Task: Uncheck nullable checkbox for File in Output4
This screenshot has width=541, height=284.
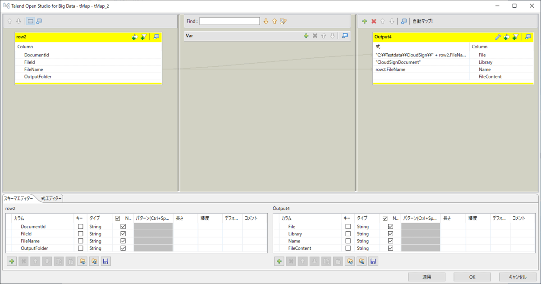Action: (x=390, y=227)
